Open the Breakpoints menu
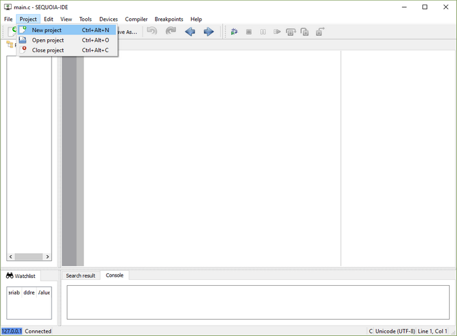This screenshot has width=457, height=336. (169, 19)
